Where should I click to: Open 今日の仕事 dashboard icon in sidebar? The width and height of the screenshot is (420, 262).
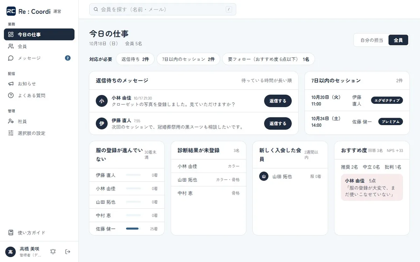(11, 35)
